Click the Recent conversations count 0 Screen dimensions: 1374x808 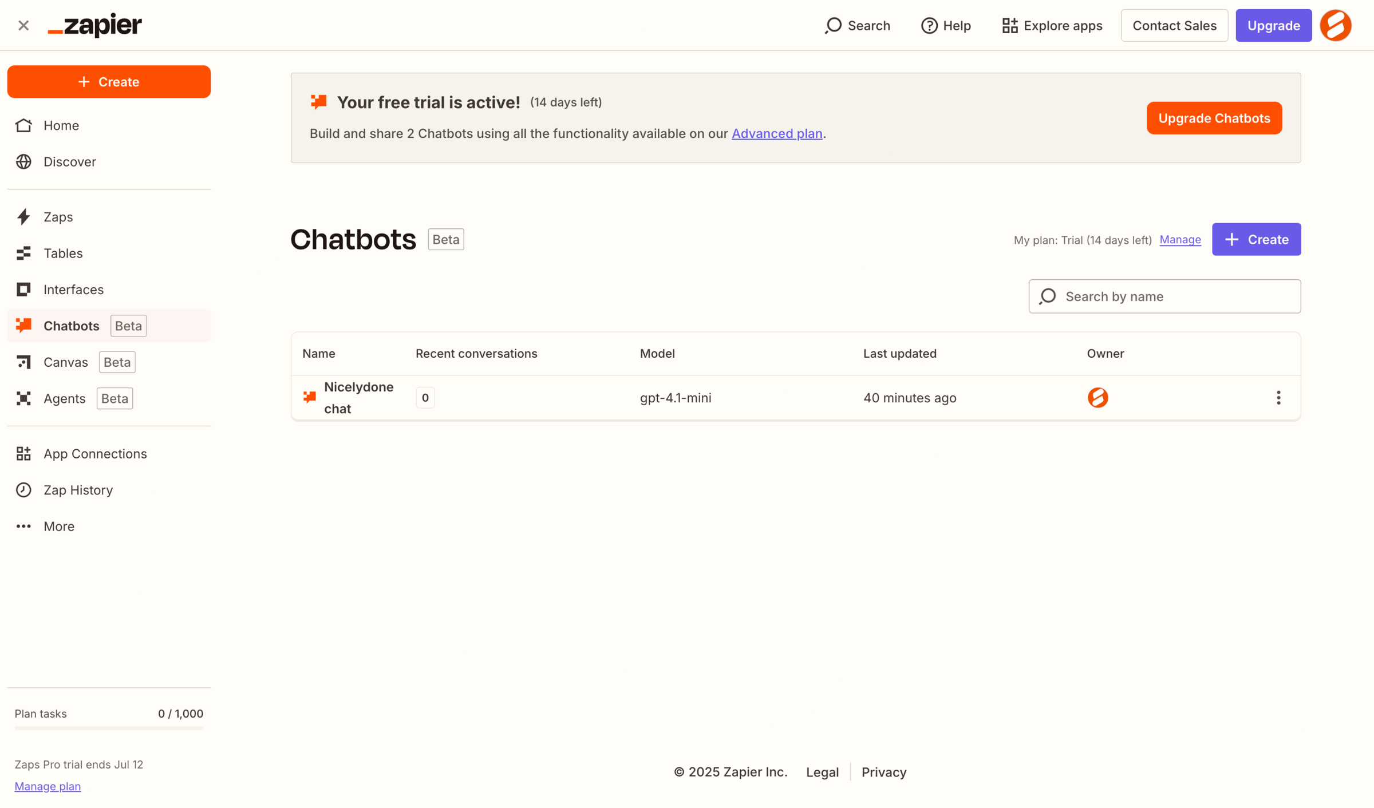pos(425,398)
